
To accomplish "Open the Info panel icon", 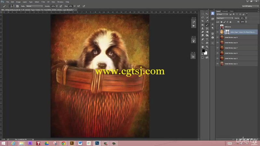I will (x=213, y=38).
